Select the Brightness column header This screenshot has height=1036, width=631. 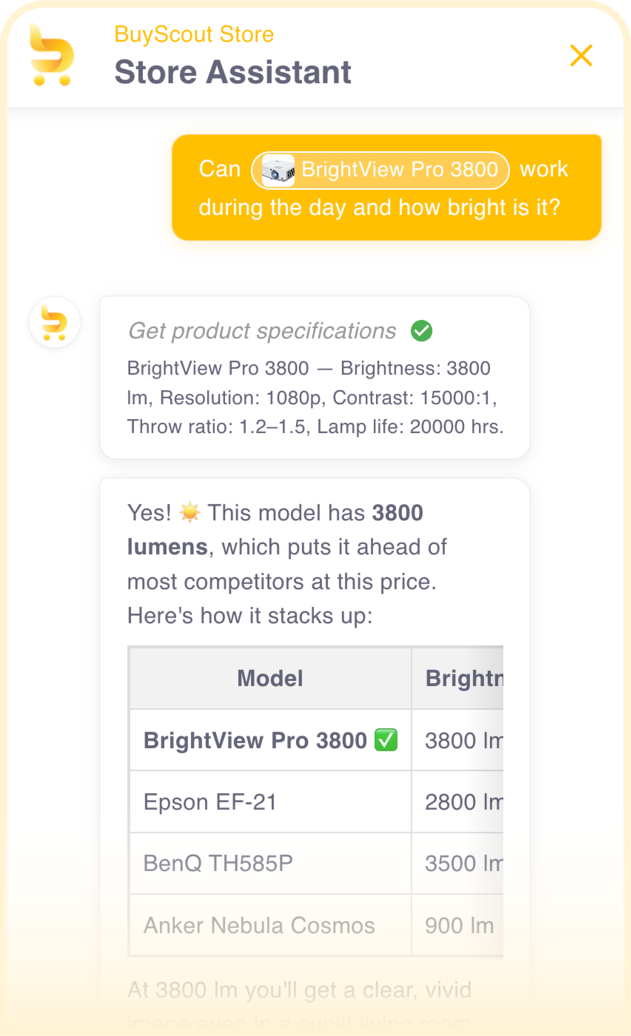click(x=457, y=678)
